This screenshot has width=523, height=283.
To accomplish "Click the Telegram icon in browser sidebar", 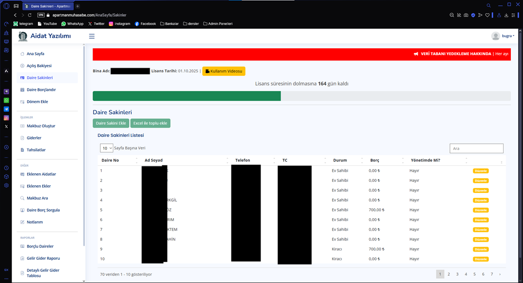I will click(6, 109).
